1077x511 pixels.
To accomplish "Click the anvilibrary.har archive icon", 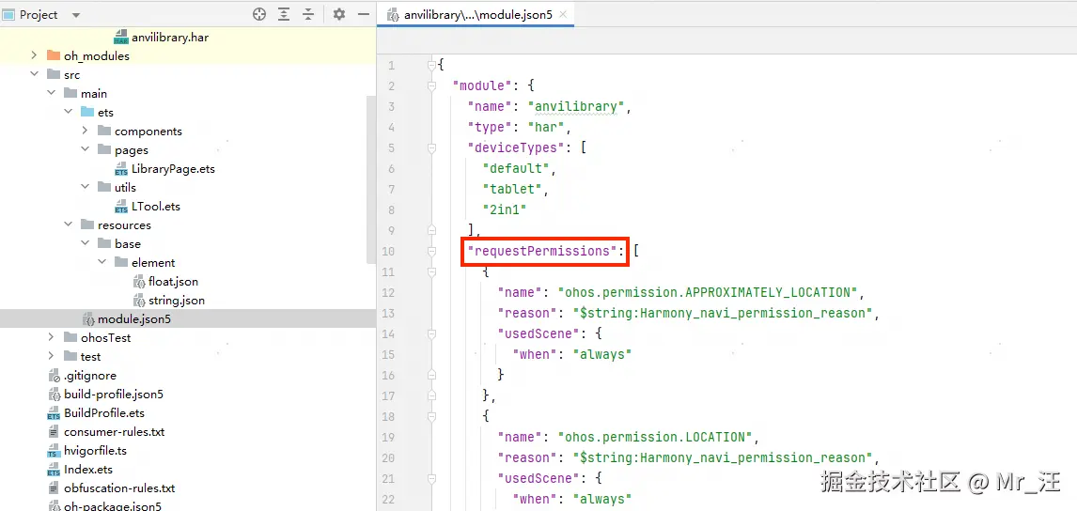I will [x=121, y=37].
